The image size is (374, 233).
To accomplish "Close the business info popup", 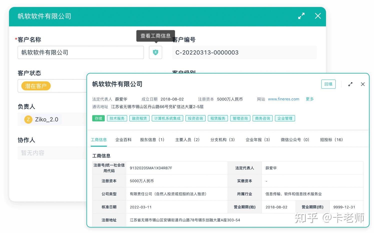I will pyautogui.click(x=363, y=84).
